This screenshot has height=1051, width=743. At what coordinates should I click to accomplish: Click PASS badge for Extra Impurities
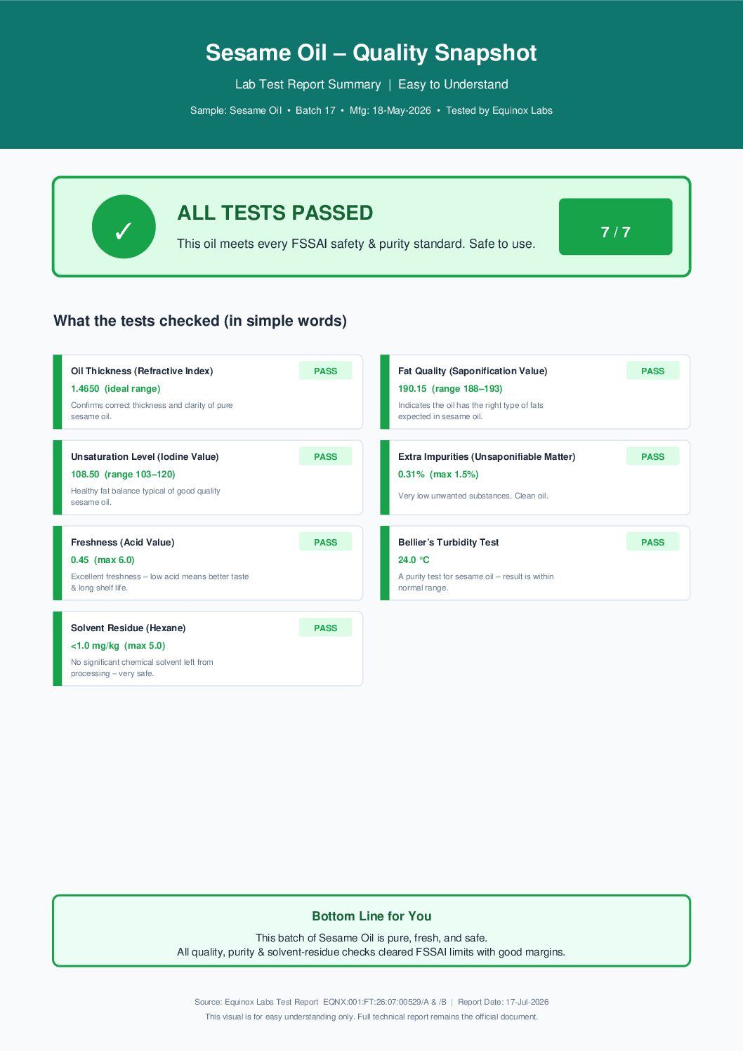(x=652, y=456)
